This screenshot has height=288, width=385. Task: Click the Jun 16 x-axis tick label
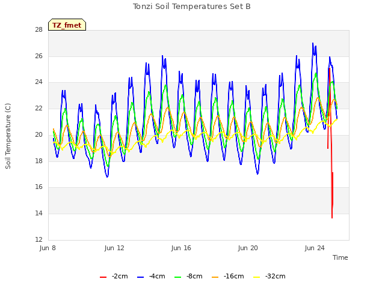click(181, 248)
